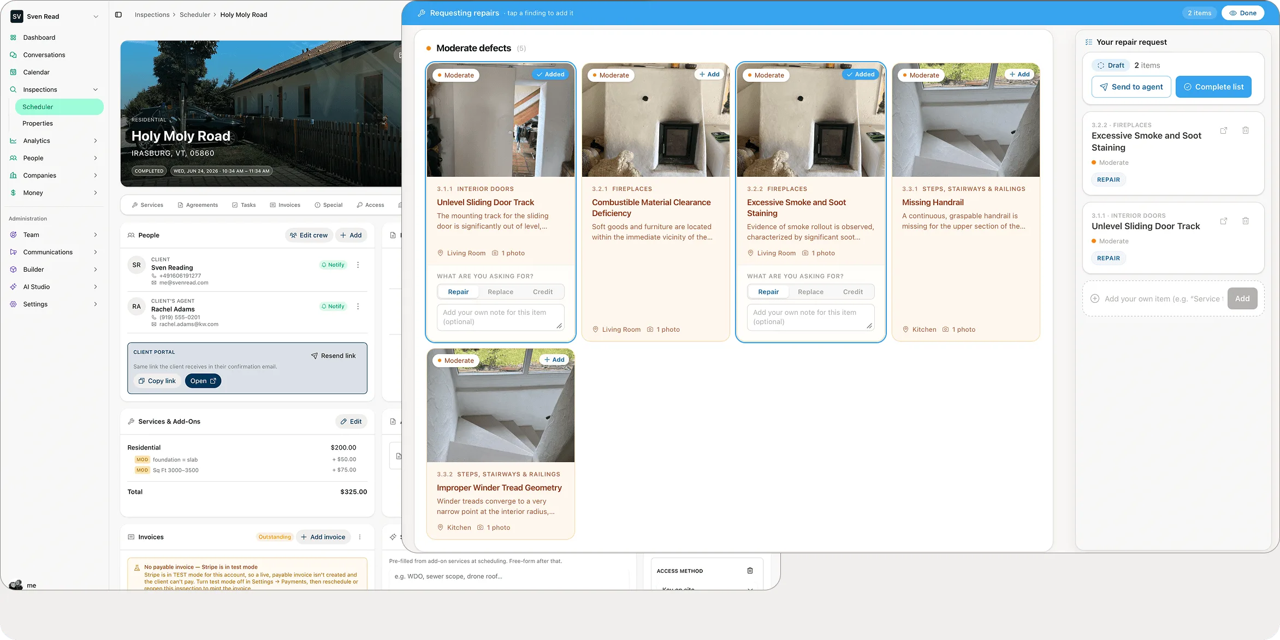
Task: Open Unlevel Sliding Door Track external link icon
Action: click(x=1224, y=221)
